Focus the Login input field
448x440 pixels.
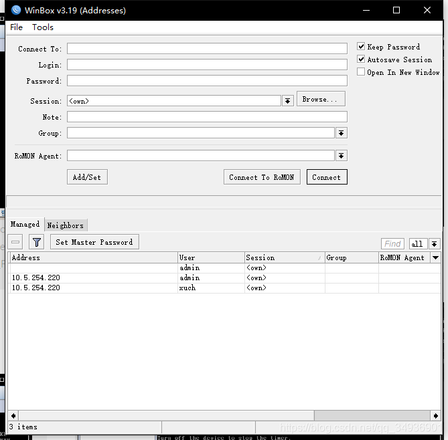[x=207, y=64]
